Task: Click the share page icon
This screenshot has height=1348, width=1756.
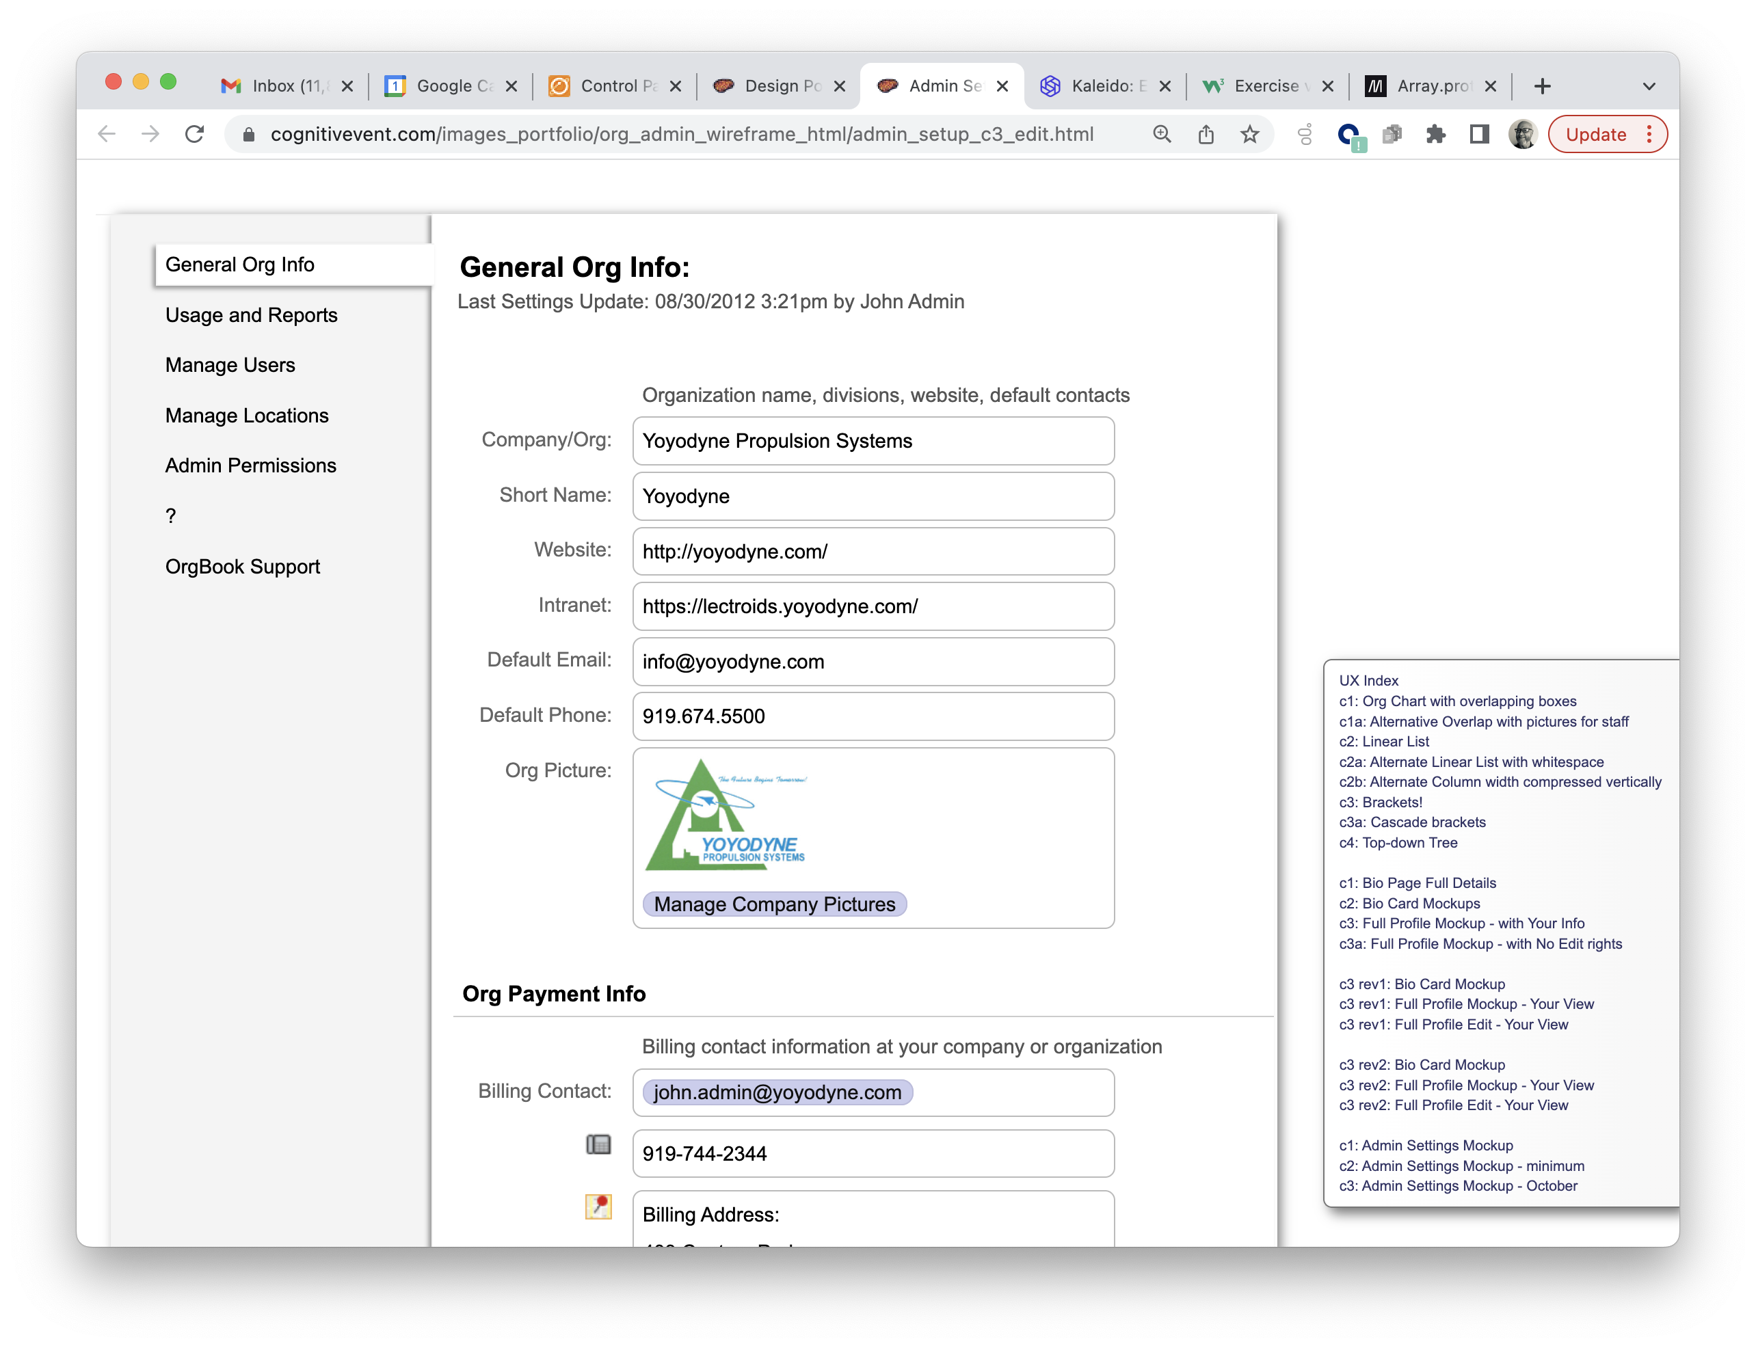Action: (x=1206, y=134)
